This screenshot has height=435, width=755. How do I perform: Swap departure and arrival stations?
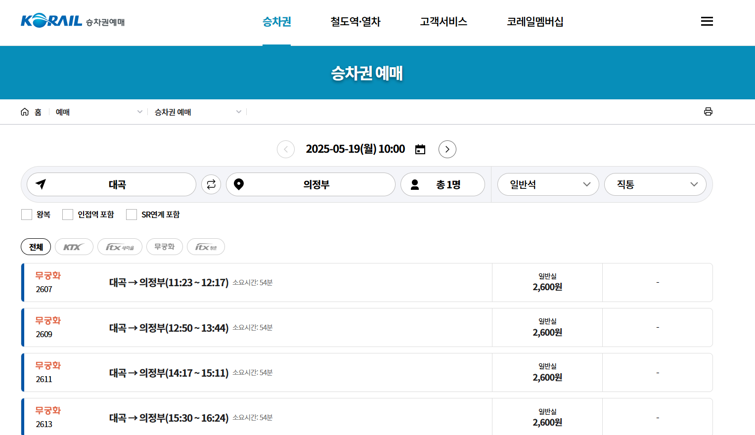tap(211, 184)
